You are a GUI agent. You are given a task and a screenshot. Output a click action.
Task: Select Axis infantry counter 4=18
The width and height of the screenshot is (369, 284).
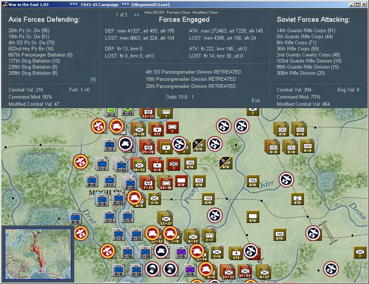tap(136, 270)
